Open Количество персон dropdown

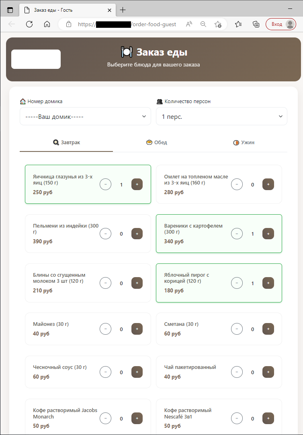(221, 116)
